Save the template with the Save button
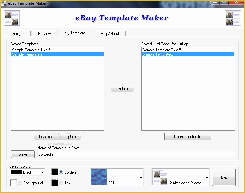The image size is (245, 193). coord(23,154)
